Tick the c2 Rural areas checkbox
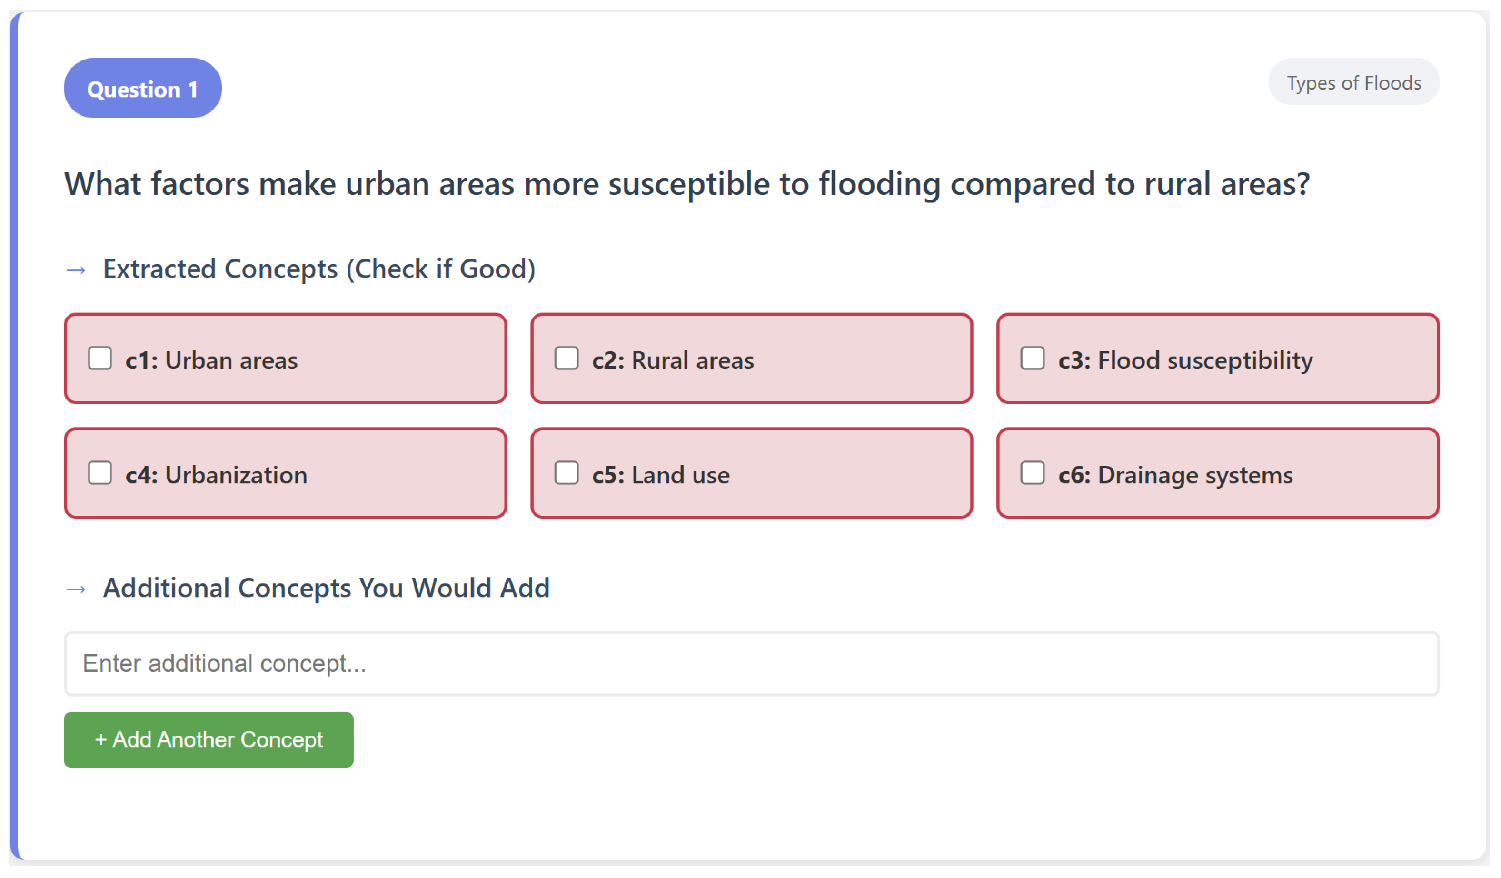The height and width of the screenshot is (878, 1501). (x=567, y=359)
